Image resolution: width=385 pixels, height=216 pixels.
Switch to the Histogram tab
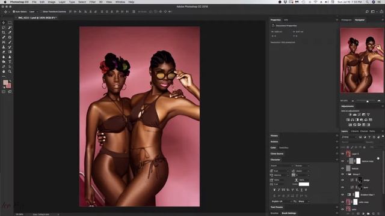[346, 20]
